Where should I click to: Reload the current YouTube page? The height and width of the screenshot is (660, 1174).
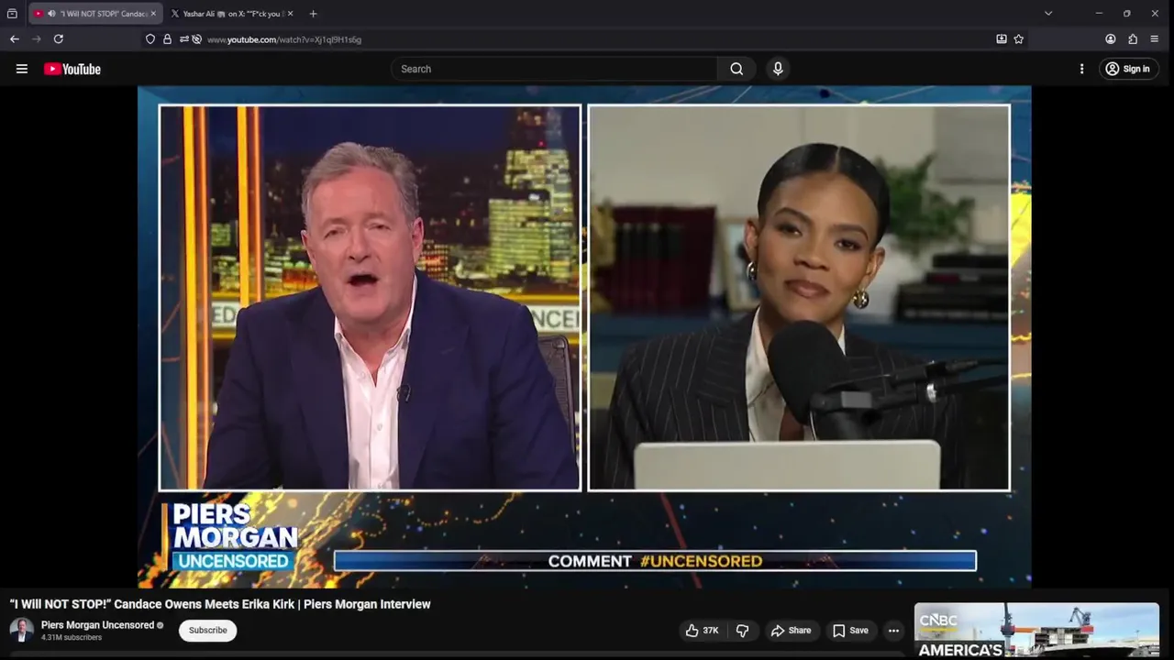tap(59, 39)
